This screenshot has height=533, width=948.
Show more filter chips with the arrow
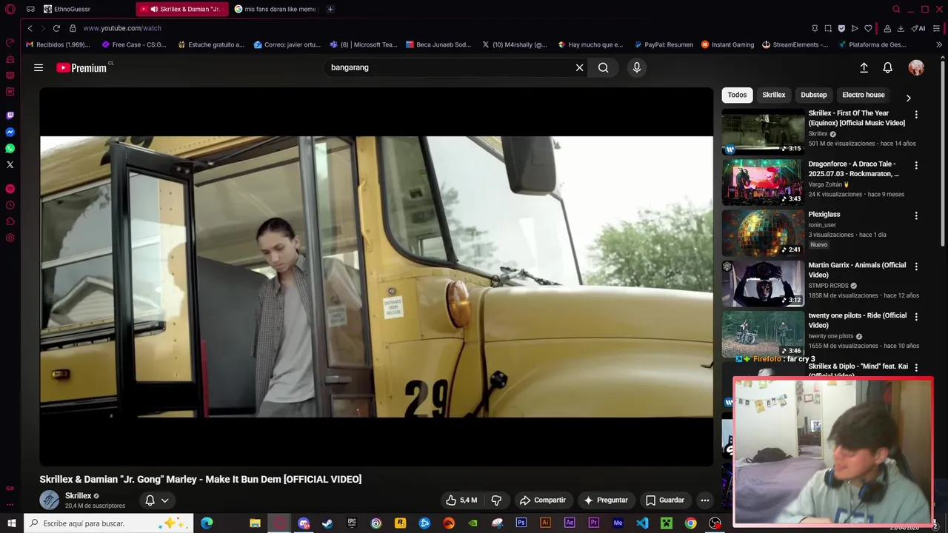(x=908, y=98)
